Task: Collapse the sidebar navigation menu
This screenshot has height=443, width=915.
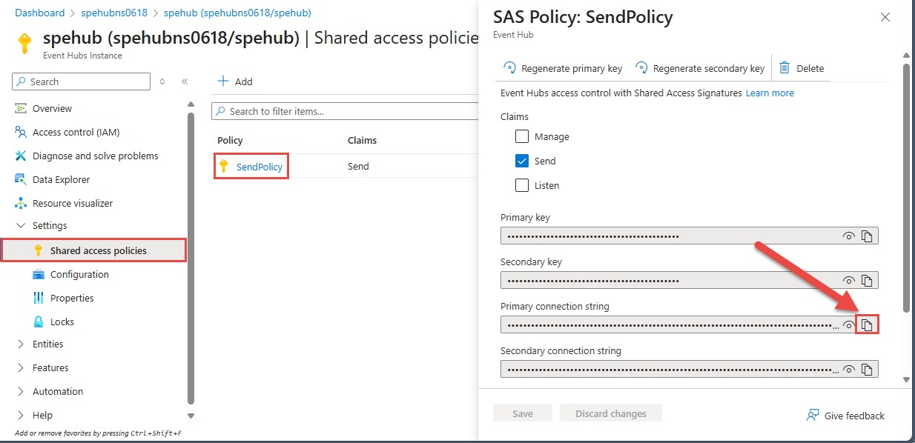Action: point(185,81)
